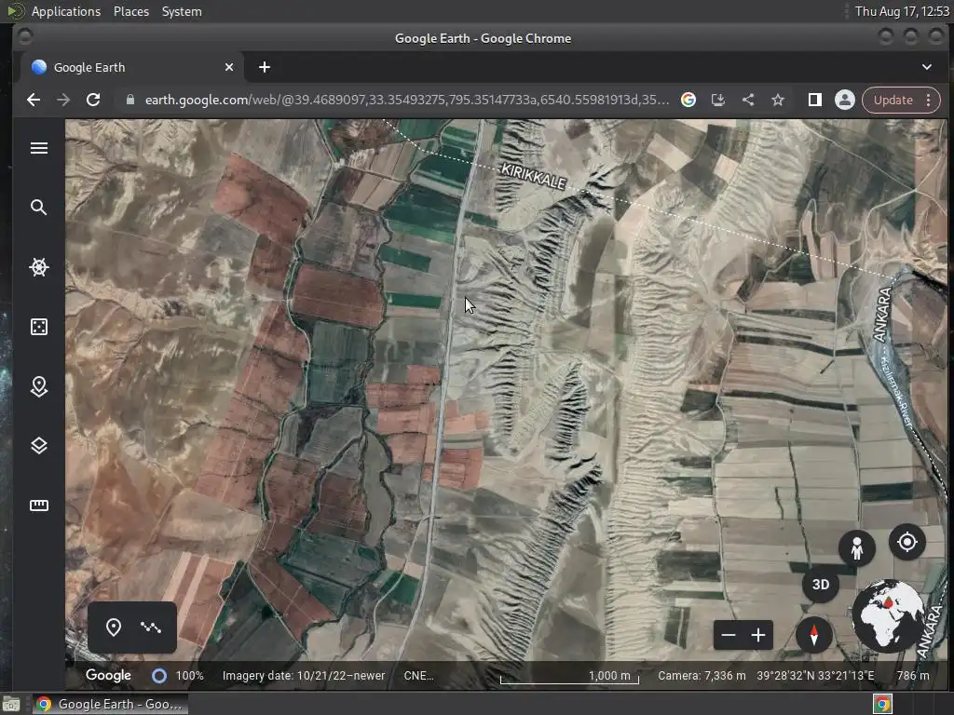Close the Google Earth tab
Screen dimensions: 954x715
tap(229, 67)
